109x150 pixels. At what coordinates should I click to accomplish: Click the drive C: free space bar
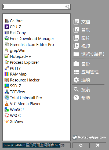tap(37, 145)
